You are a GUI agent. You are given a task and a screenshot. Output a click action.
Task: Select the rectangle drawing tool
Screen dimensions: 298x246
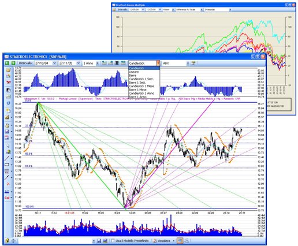click(7, 165)
